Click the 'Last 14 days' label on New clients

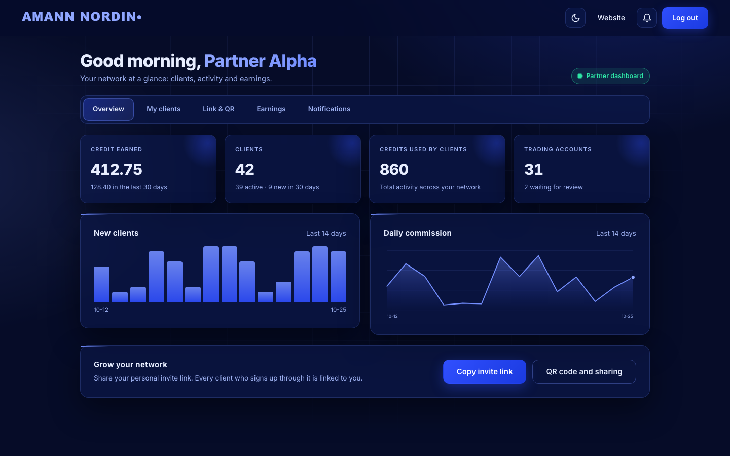click(x=326, y=234)
